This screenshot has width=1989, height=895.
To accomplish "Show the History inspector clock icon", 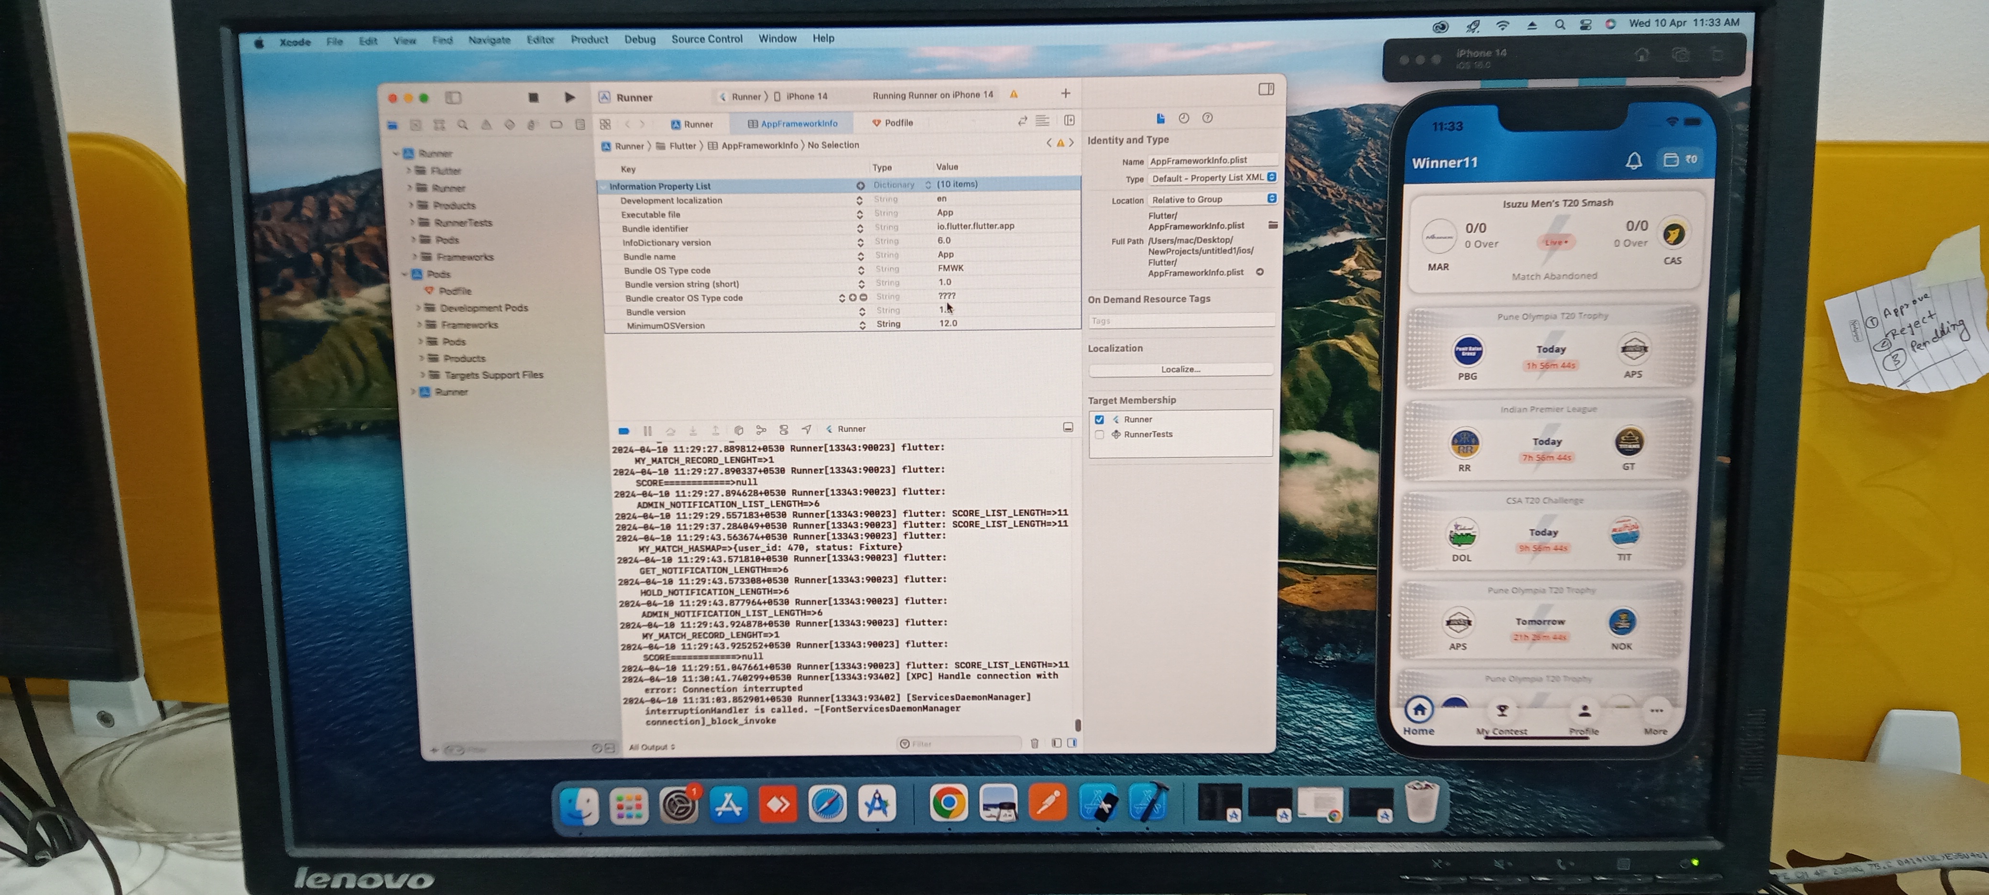I will [x=1184, y=118].
